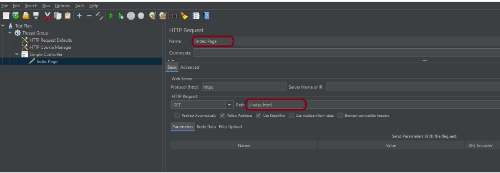The height and width of the screenshot is (173, 500).
Task: Toggle the Use KeepAlive checkbox
Action: coord(259,115)
